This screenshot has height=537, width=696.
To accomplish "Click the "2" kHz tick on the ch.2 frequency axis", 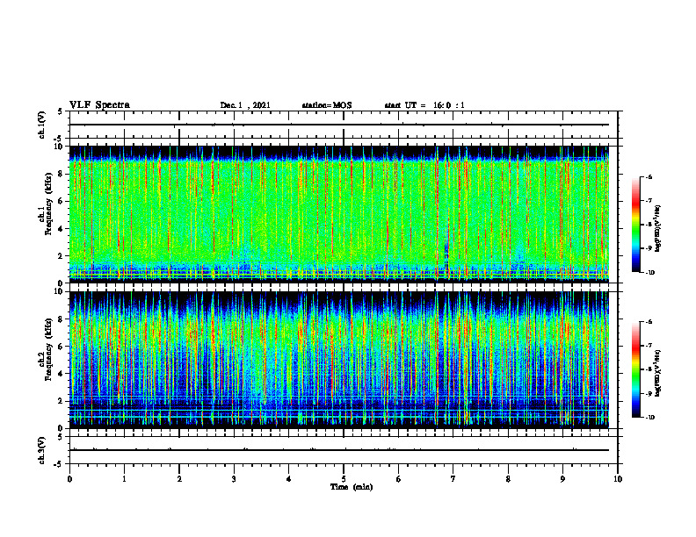I will coord(61,401).
